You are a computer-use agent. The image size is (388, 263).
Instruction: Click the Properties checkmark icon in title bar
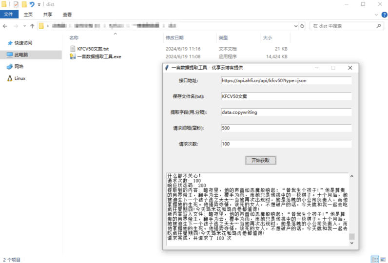click(16, 4)
